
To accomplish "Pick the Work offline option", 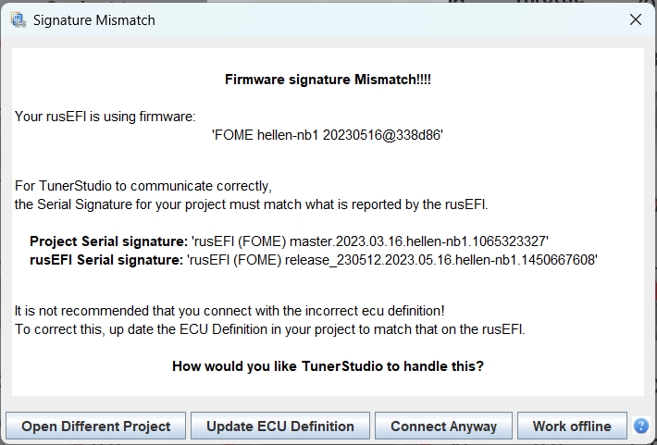I will [x=571, y=426].
